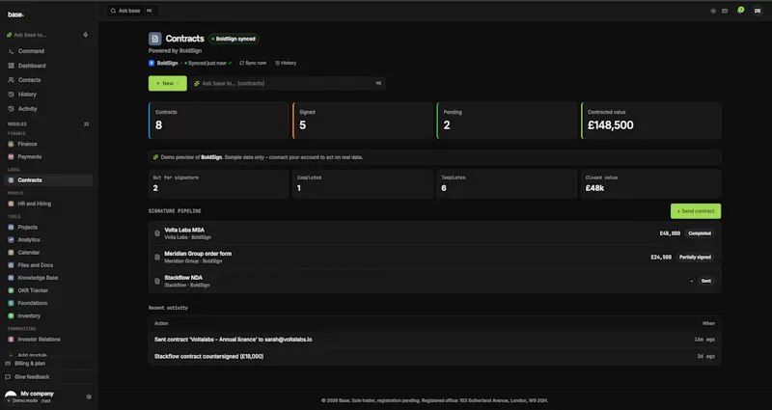This screenshot has height=410, width=772.
Task: Click the £24,500 value on Meridian row
Action: (661, 257)
